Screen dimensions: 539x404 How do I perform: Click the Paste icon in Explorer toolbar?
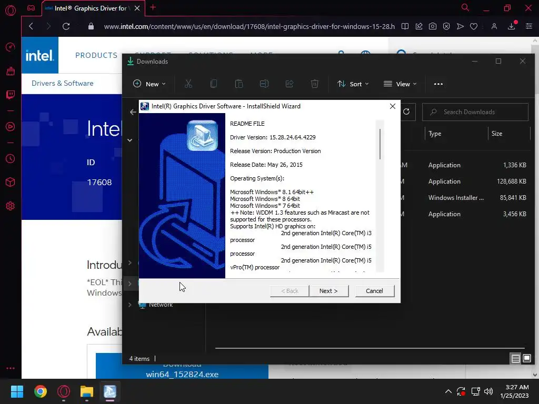point(239,84)
